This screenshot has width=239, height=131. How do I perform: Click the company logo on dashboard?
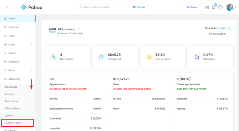pos(52,30)
